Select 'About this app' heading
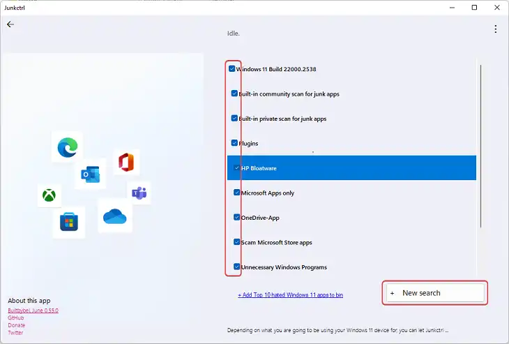Image resolution: width=509 pixels, height=344 pixels. [29, 301]
